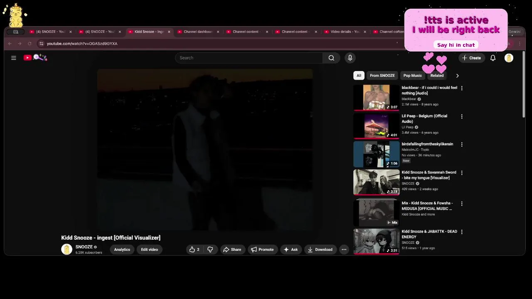This screenshot has width=532, height=299.
Task: Click the video title text
Action: 111,238
